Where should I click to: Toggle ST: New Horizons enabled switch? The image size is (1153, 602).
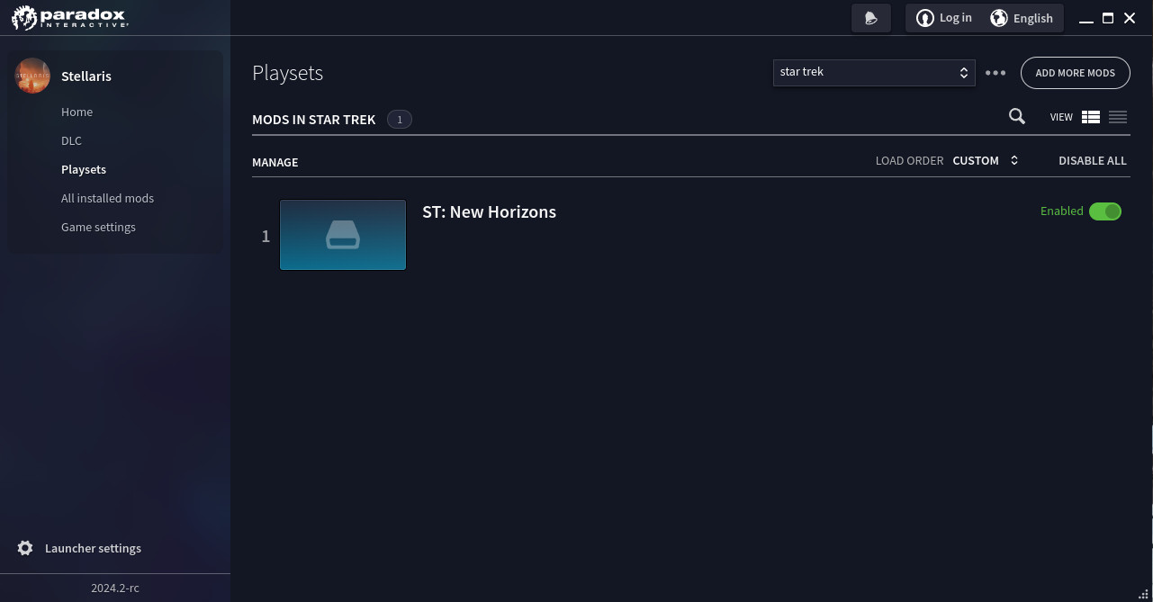[1105, 211]
